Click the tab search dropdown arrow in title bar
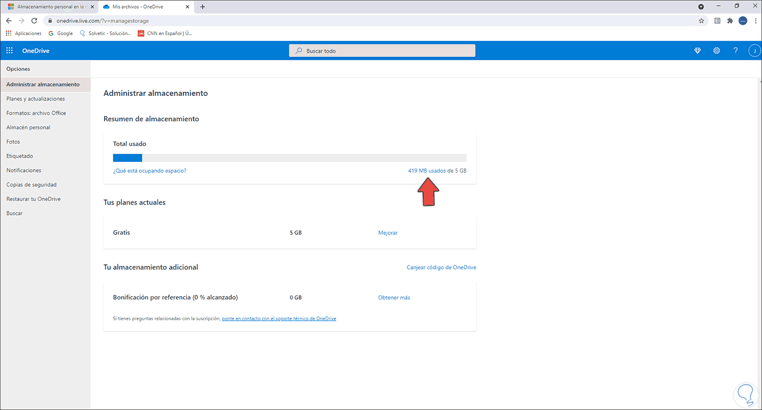 click(701, 7)
